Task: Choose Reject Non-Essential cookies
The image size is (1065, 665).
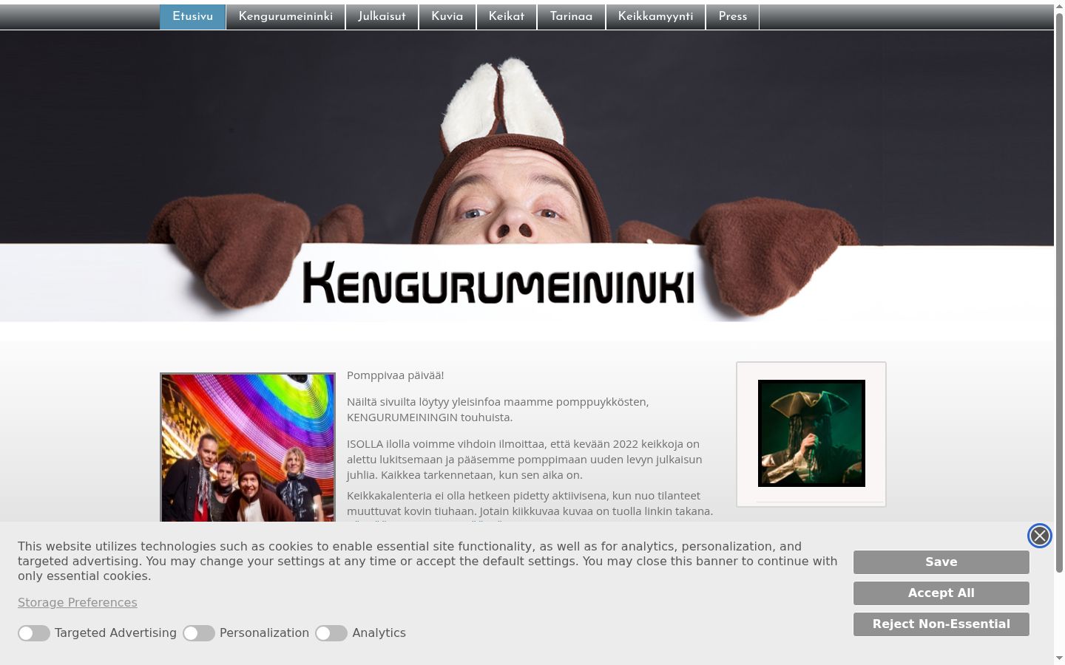Action: pyautogui.click(x=941, y=624)
